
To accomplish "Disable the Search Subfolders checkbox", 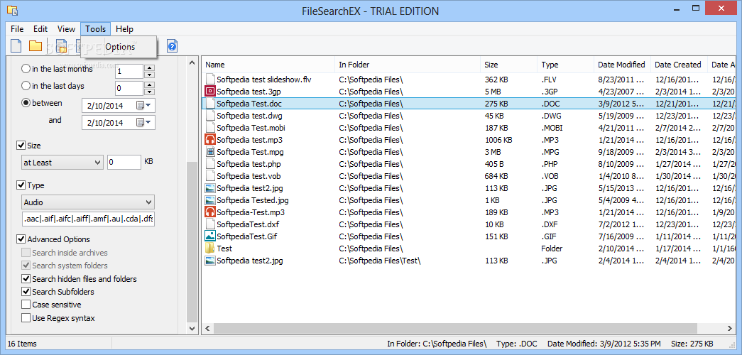I will click(x=26, y=292).
